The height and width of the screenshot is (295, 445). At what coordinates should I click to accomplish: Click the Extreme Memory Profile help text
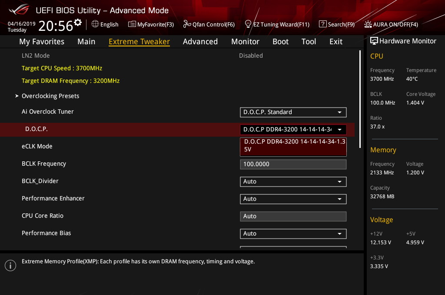[138, 262]
